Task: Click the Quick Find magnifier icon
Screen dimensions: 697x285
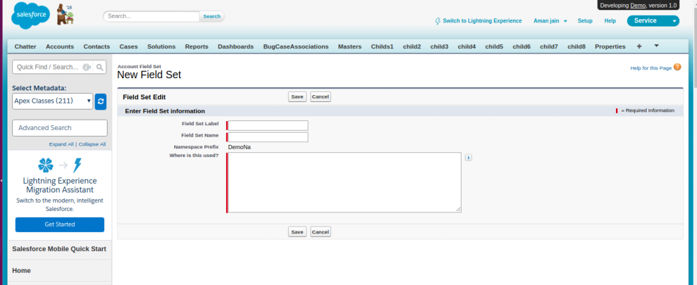Action: point(99,67)
